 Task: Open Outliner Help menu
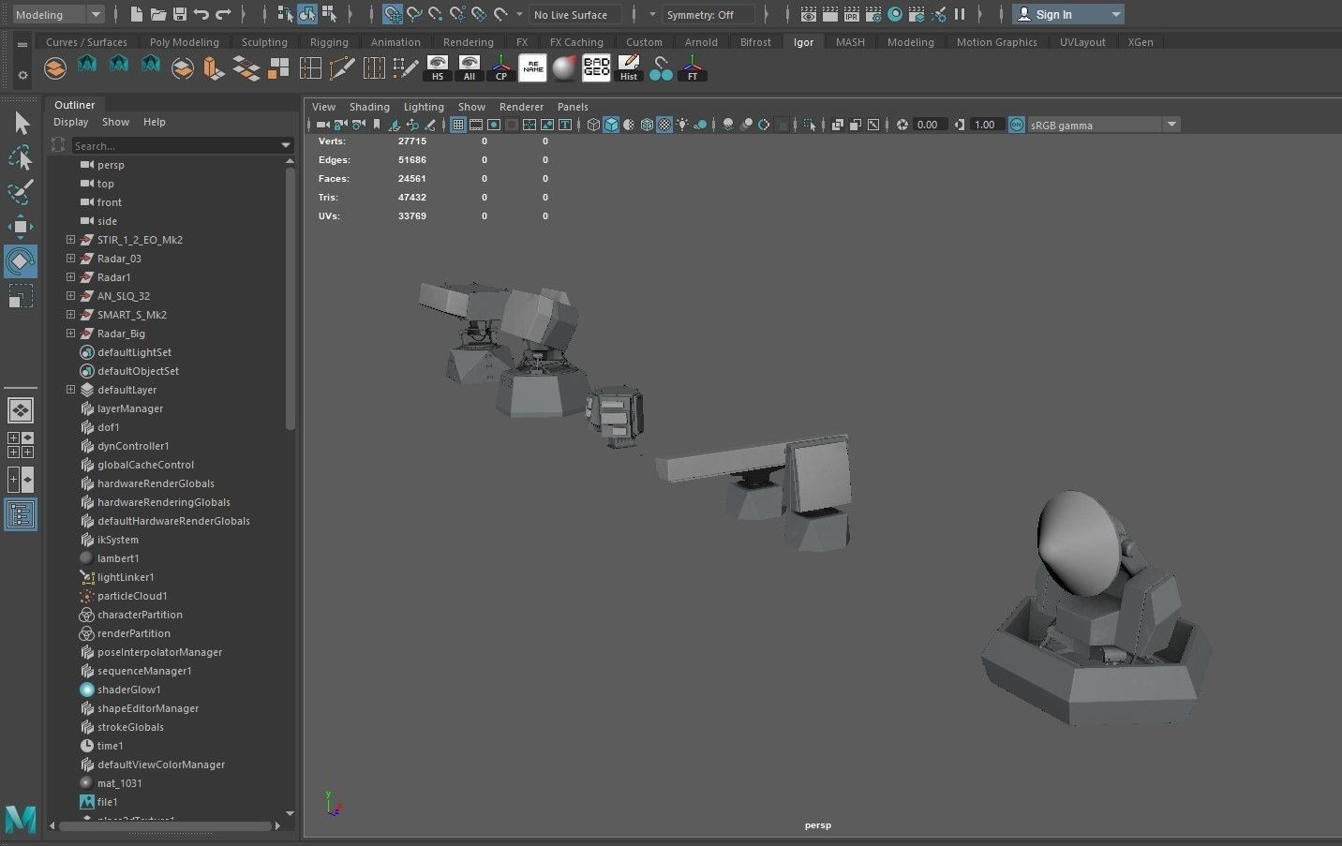pos(155,122)
